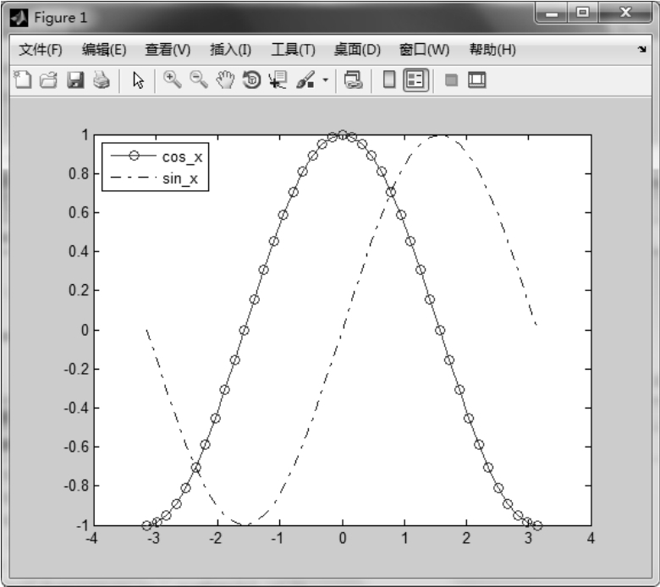Toggle the Insert Legend button off

(x=415, y=80)
